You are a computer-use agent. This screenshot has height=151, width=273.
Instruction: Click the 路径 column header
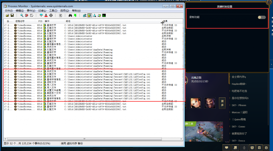68,21
